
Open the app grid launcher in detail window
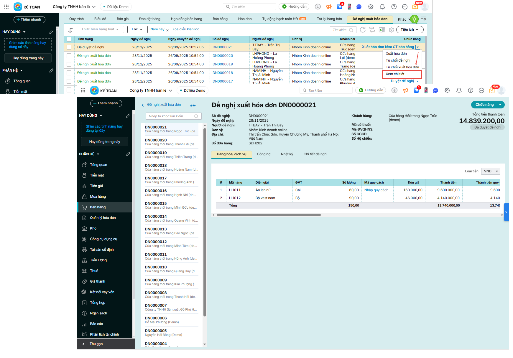point(83,90)
